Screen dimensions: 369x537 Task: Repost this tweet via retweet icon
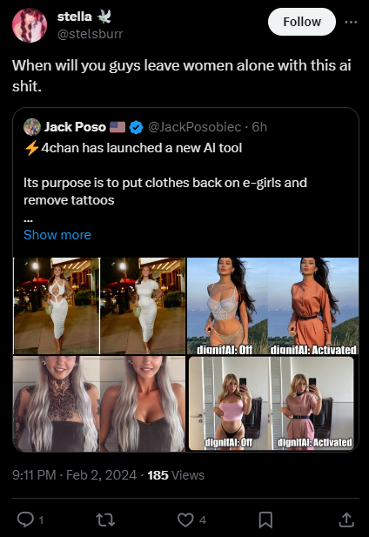[x=105, y=520]
